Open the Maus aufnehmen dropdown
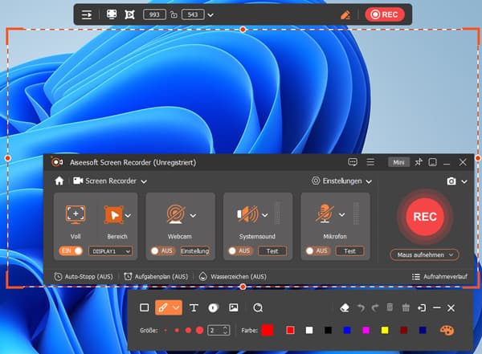Viewport: 482px width, 354px height. (x=424, y=254)
